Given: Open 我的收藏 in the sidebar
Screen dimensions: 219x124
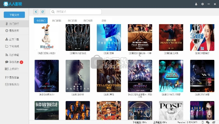Looking at the screenshot, I should pos(14,55).
